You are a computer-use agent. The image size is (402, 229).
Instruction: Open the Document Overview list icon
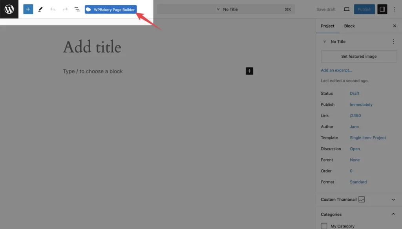[x=77, y=9]
